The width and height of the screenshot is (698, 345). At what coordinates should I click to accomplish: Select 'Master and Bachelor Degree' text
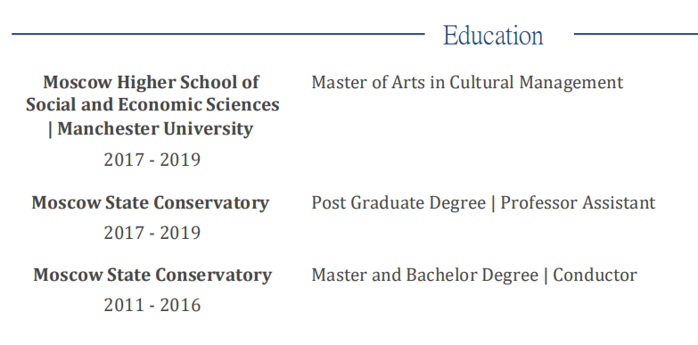[x=424, y=275]
